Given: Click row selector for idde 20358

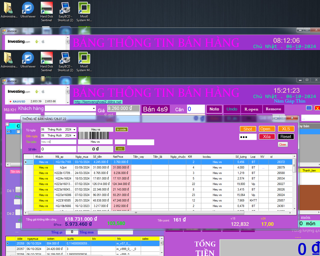Looking at the screenshot, I should point(8,243).
